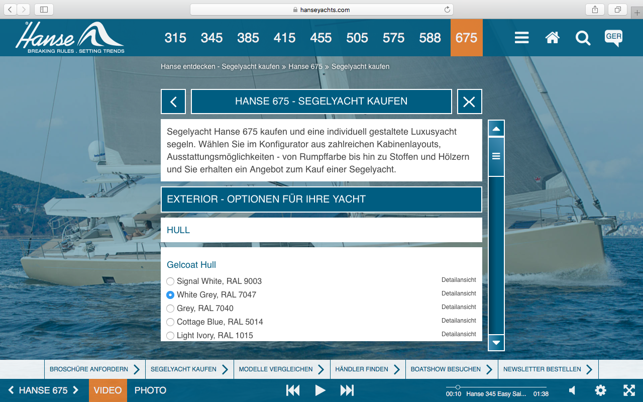Click Safari address bar
Screen dimensions: 643x402
(321, 10)
